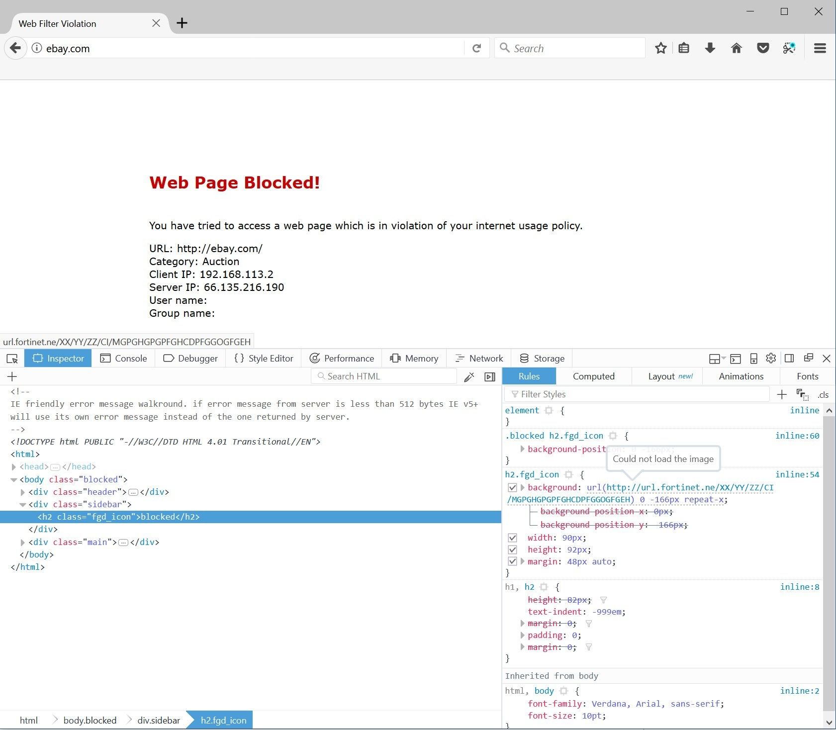
Task: Reload the current page
Action: click(476, 48)
